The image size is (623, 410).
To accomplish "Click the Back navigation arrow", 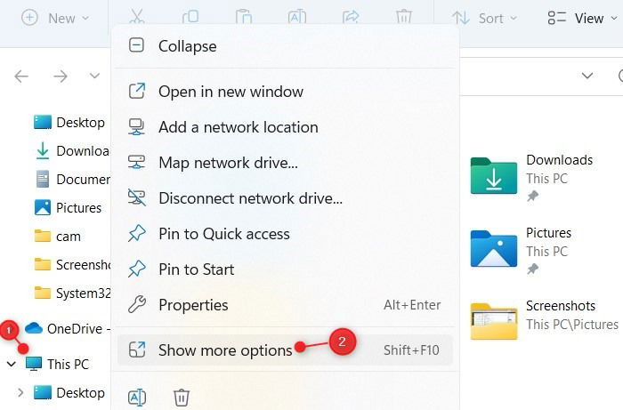I will click(21, 76).
